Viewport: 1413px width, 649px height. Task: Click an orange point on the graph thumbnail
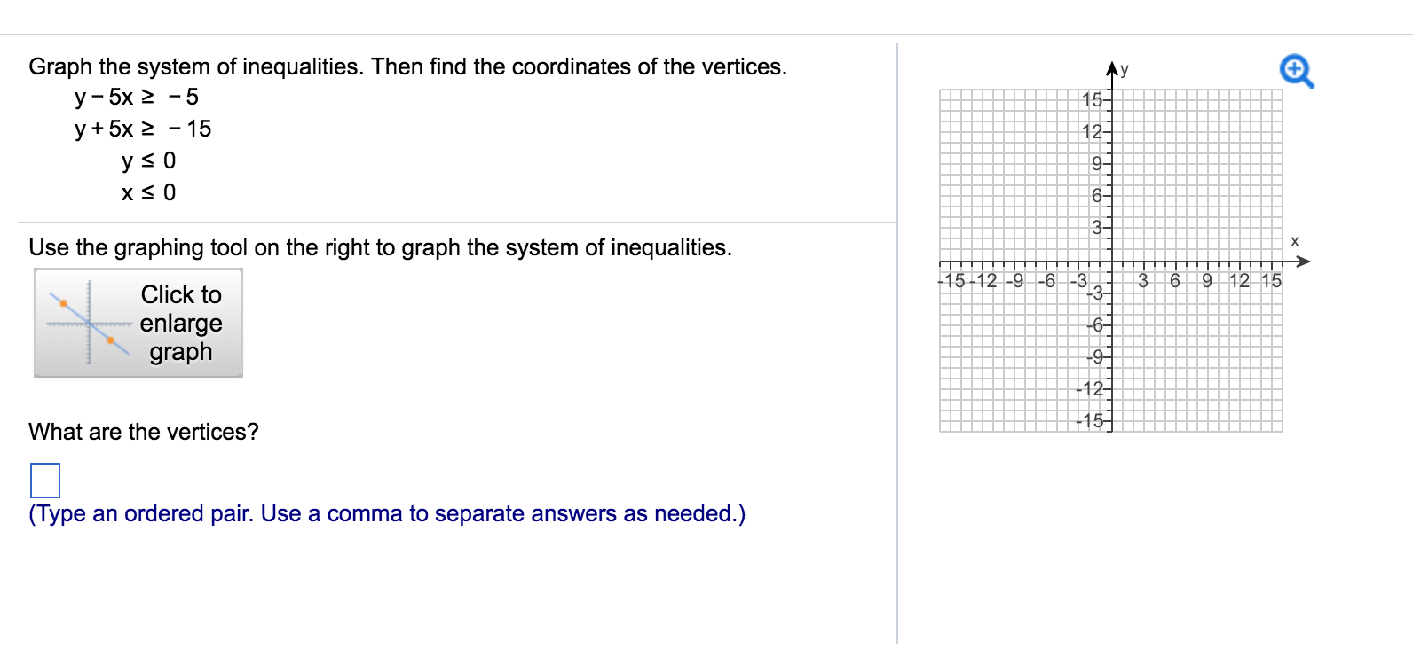click(65, 301)
